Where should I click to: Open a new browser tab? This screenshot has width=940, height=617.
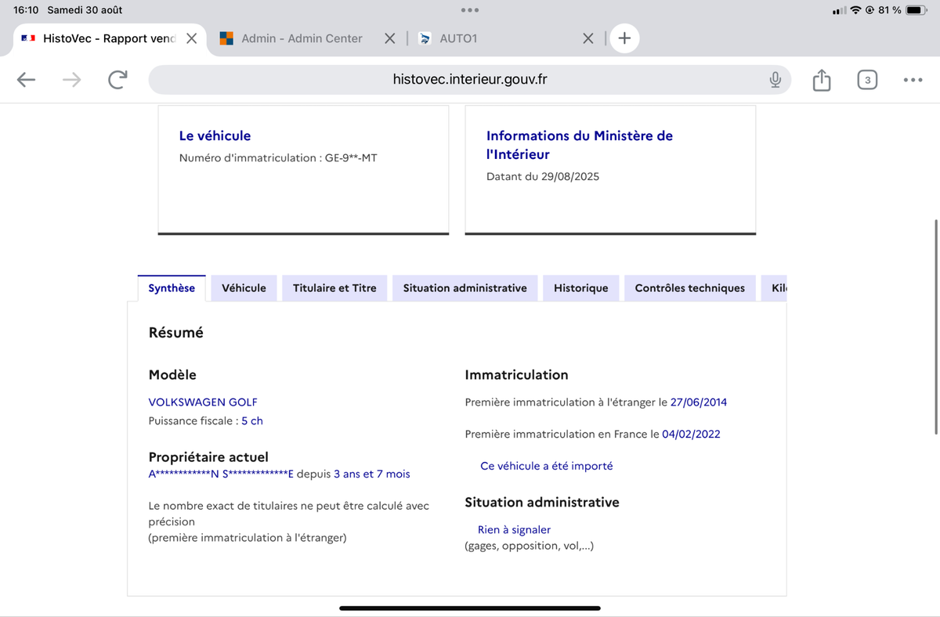click(x=624, y=38)
